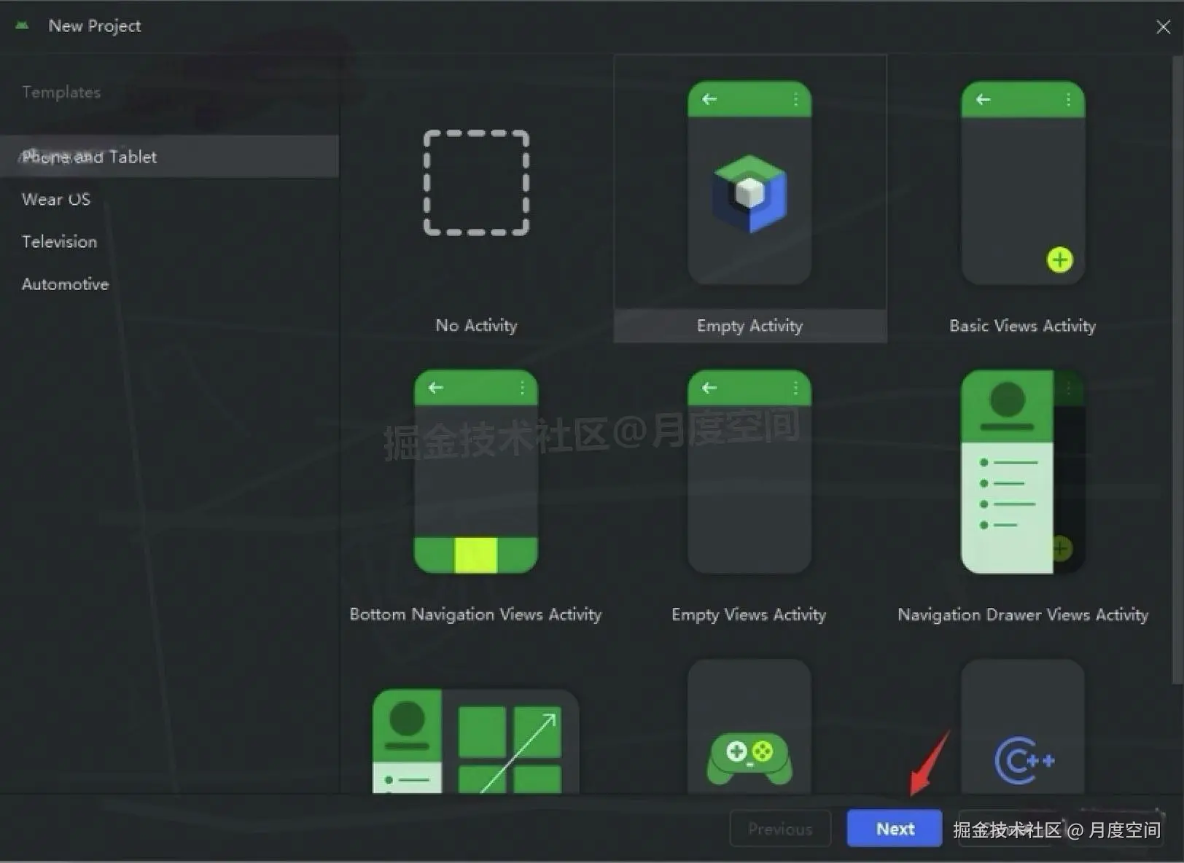Click the Android Studio logo in title bar
Screen dimensions: 1184x863
coord(22,24)
